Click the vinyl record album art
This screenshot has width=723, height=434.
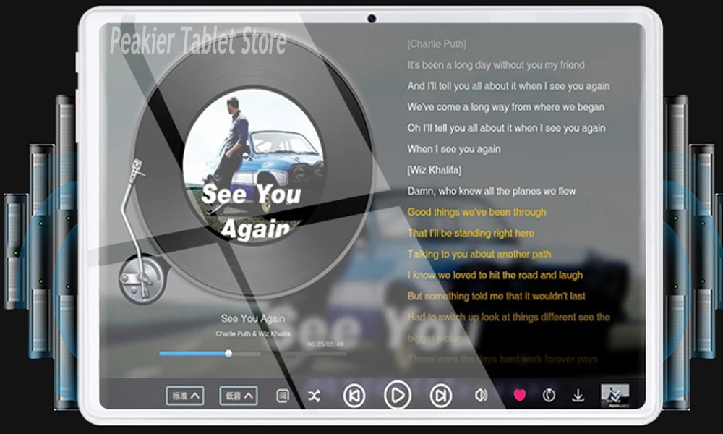(252, 167)
